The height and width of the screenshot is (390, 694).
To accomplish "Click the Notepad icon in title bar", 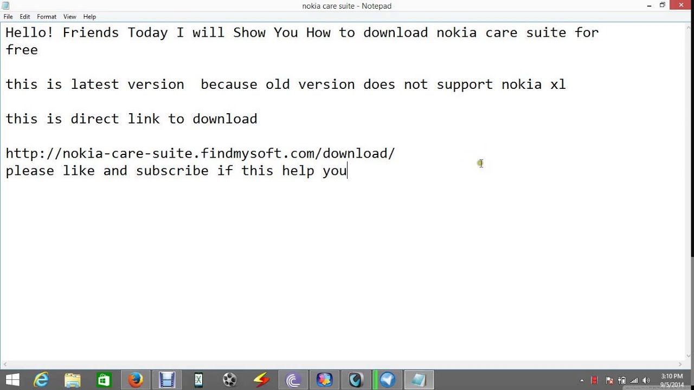I will pyautogui.click(x=5, y=5).
